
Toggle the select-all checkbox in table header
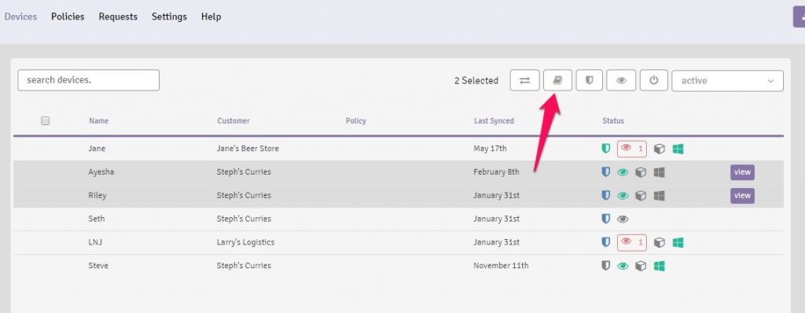tap(45, 121)
